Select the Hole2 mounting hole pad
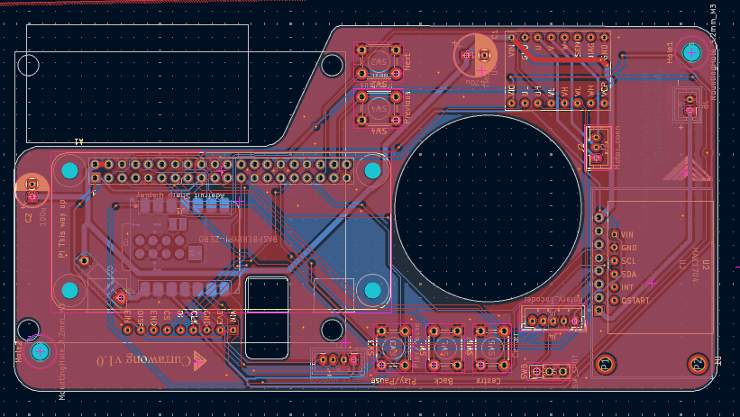 (40, 351)
